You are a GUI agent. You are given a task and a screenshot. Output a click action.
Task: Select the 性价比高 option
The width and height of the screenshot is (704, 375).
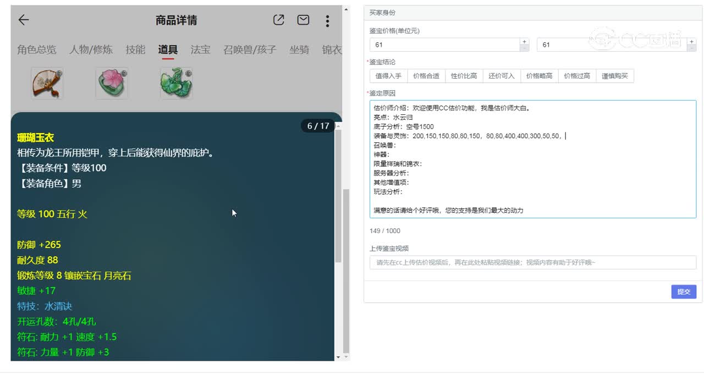click(464, 75)
